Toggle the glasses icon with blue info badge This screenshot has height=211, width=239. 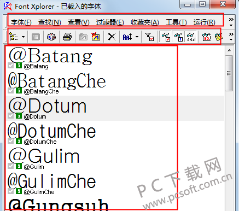[178, 37]
